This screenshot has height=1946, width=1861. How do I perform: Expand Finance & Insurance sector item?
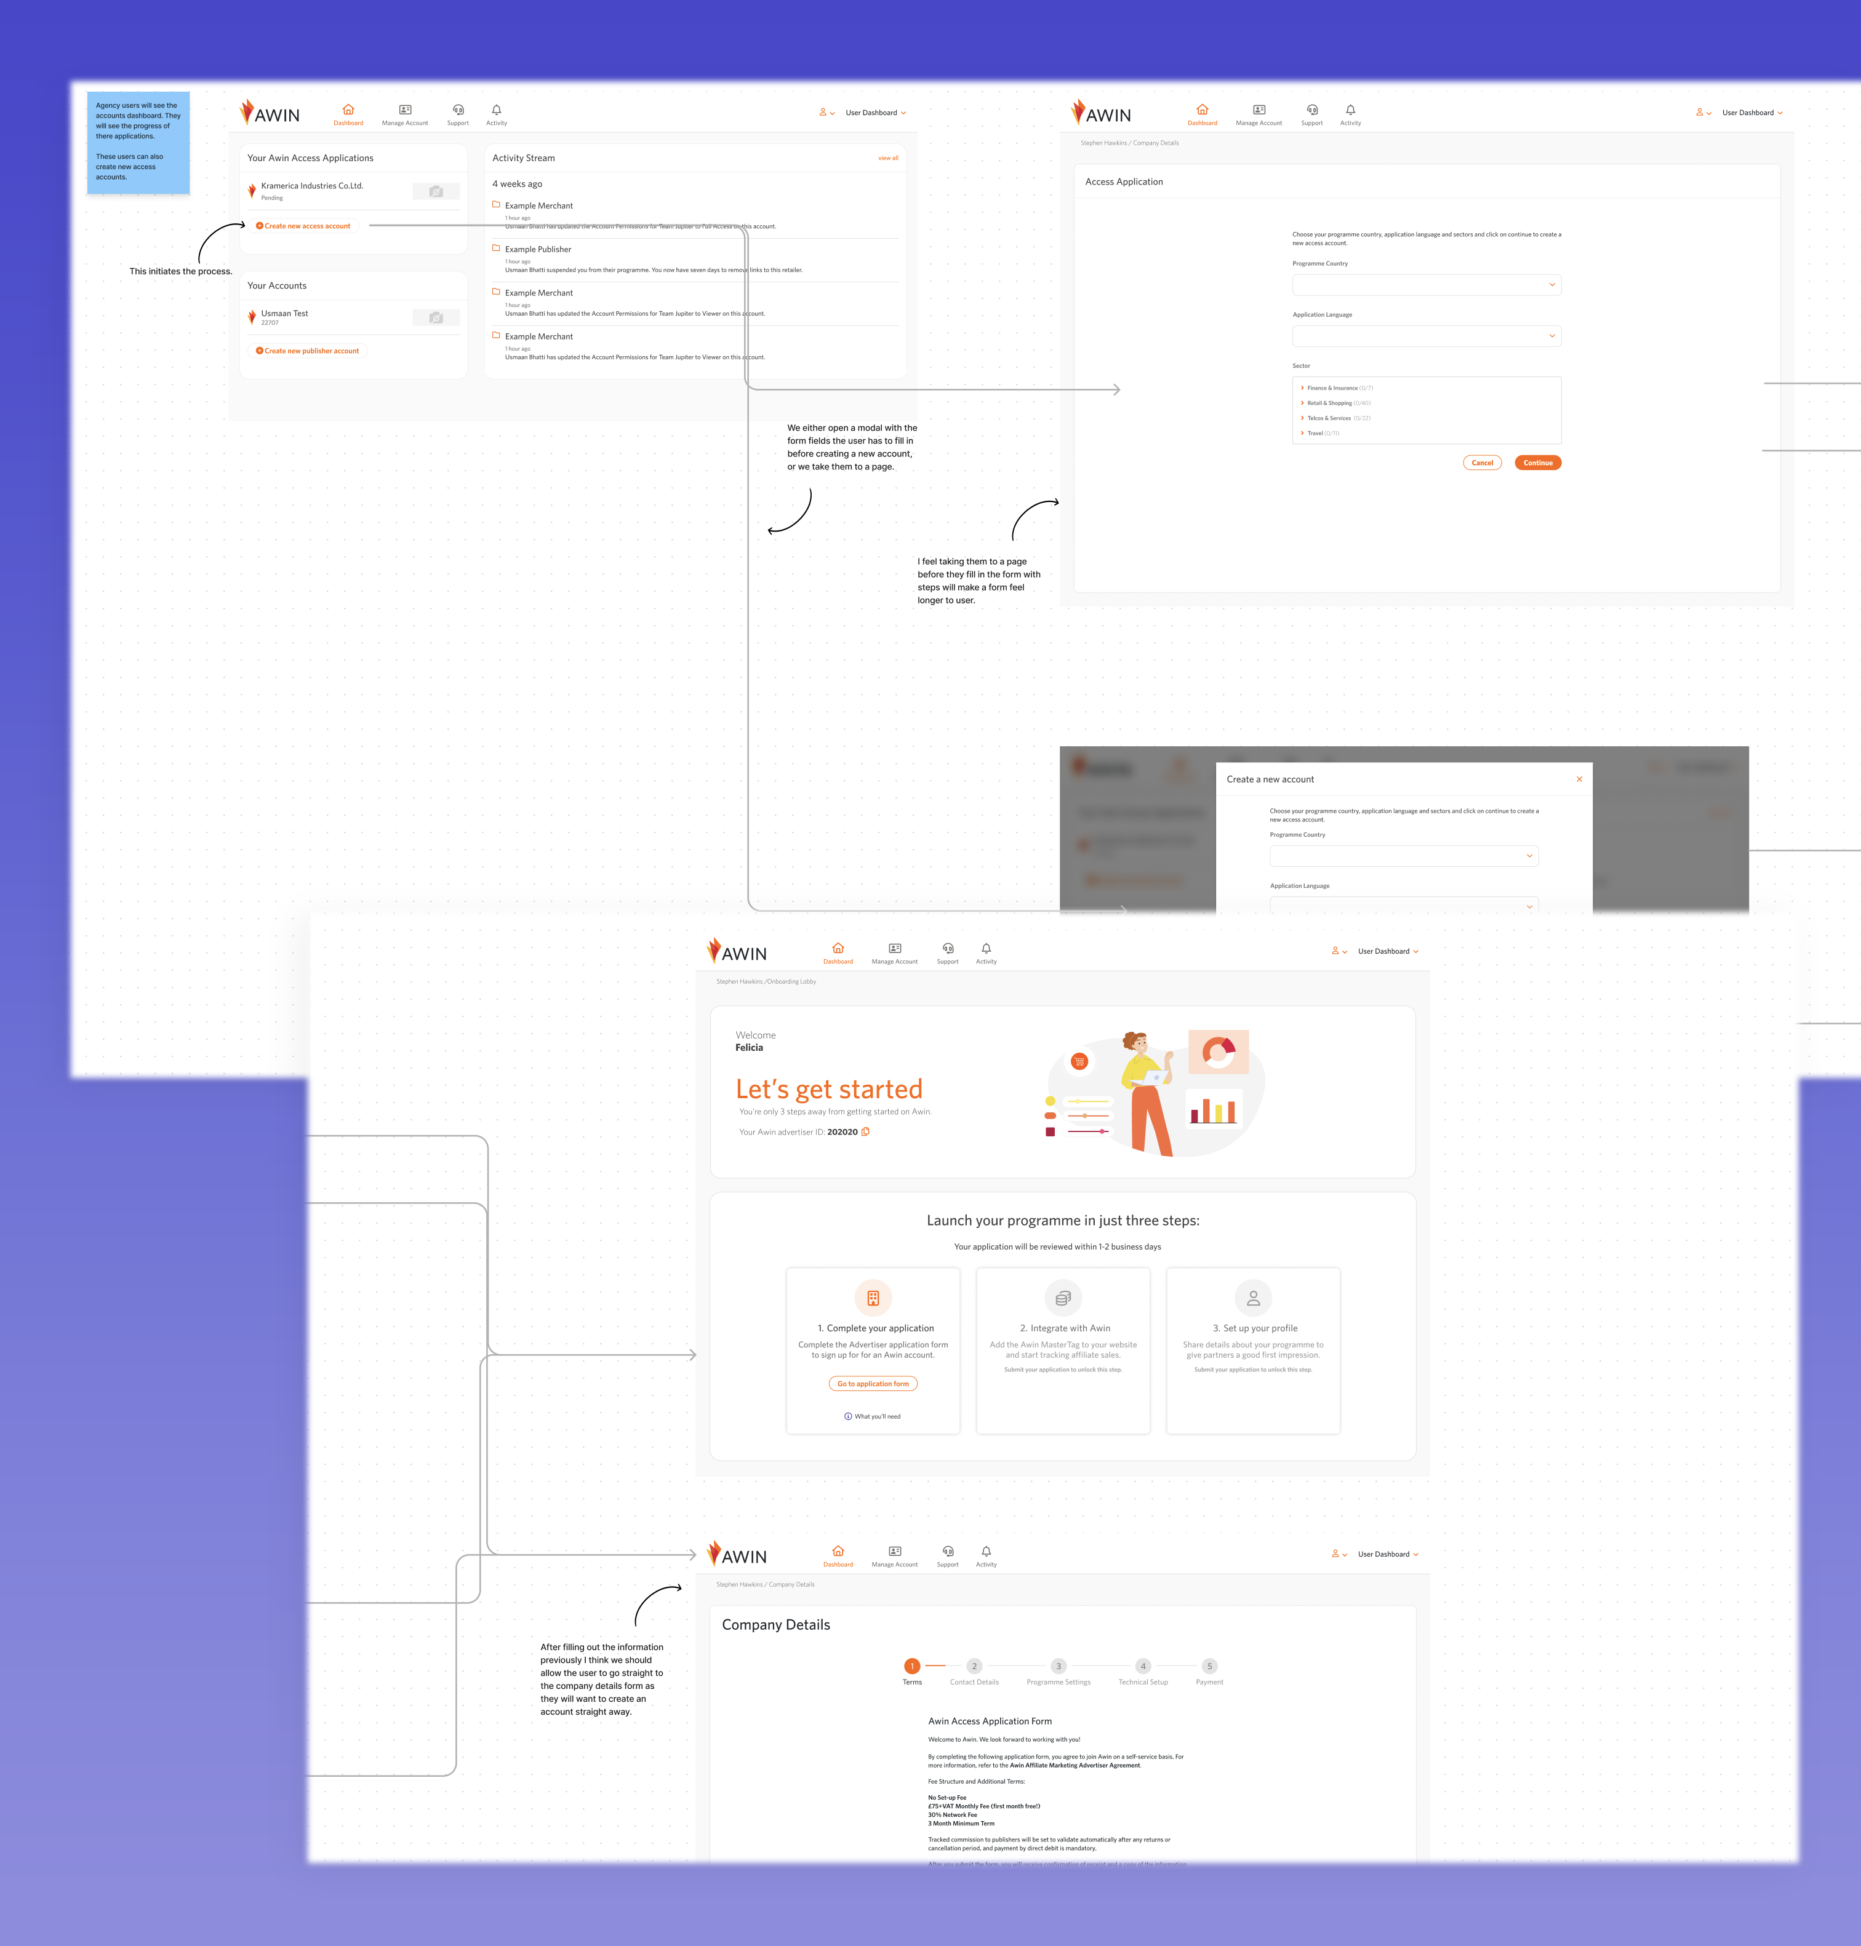(1302, 388)
